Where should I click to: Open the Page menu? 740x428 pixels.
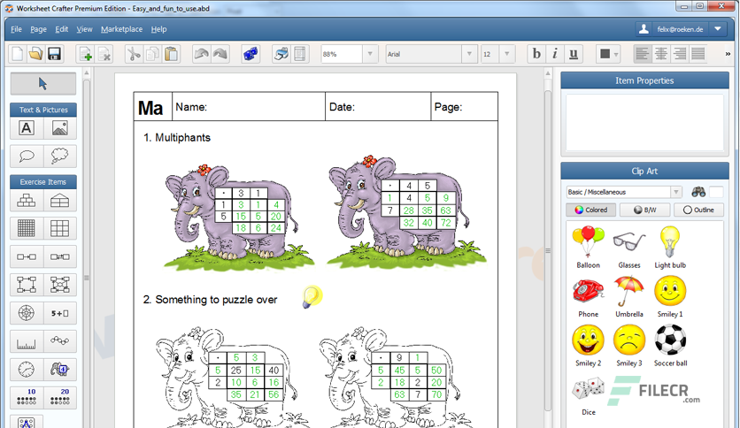pyautogui.click(x=38, y=29)
